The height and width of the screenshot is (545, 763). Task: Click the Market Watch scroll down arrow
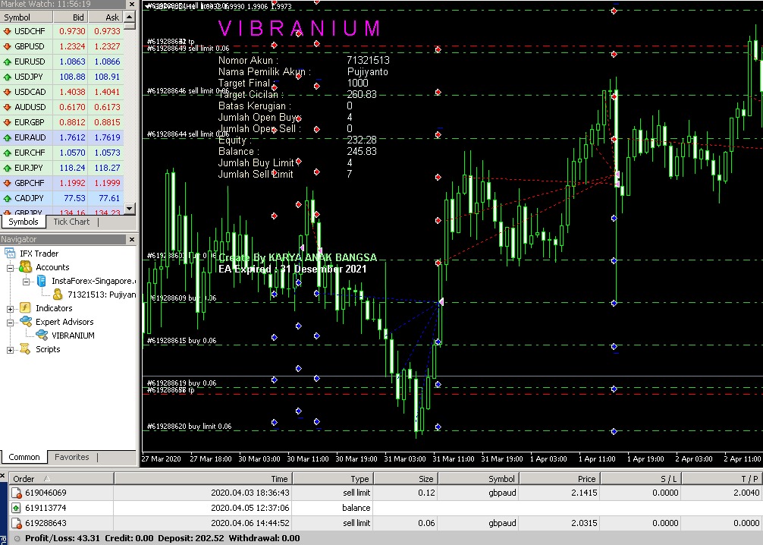click(x=129, y=208)
